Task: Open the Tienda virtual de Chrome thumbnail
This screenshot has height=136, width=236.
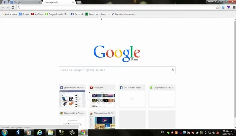Action: tap(102, 120)
